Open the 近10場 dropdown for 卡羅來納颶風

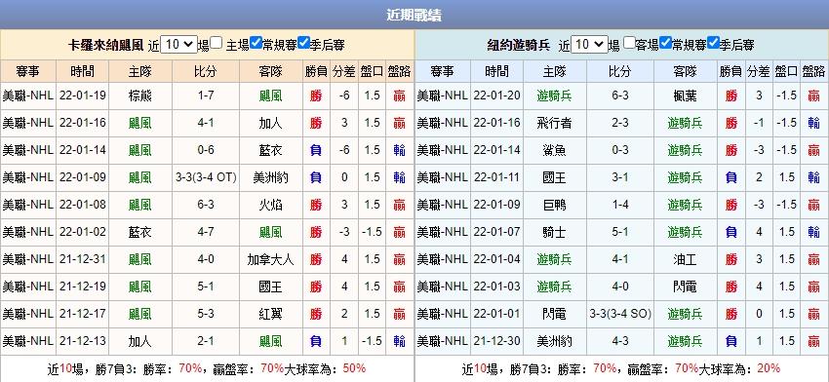(178, 45)
